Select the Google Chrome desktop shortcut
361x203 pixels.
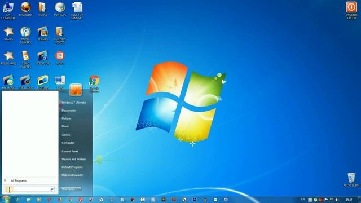(94, 84)
